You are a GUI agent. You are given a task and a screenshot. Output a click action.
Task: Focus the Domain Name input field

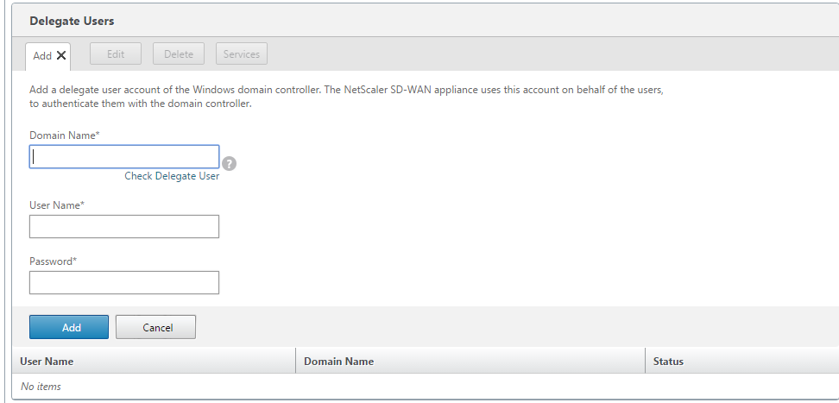point(124,157)
